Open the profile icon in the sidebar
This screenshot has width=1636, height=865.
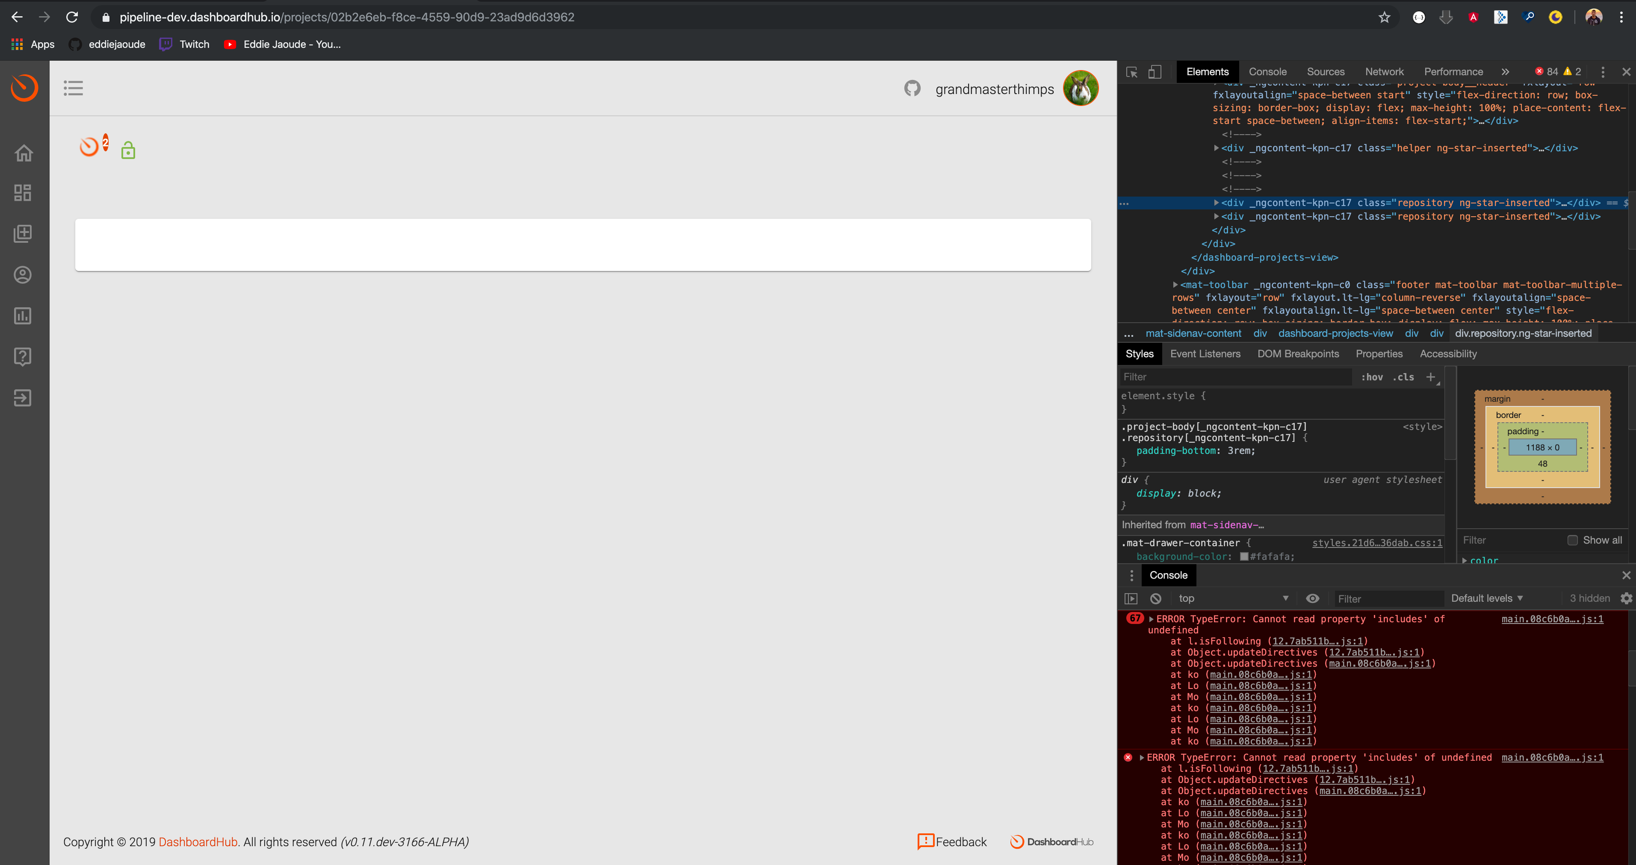(23, 275)
